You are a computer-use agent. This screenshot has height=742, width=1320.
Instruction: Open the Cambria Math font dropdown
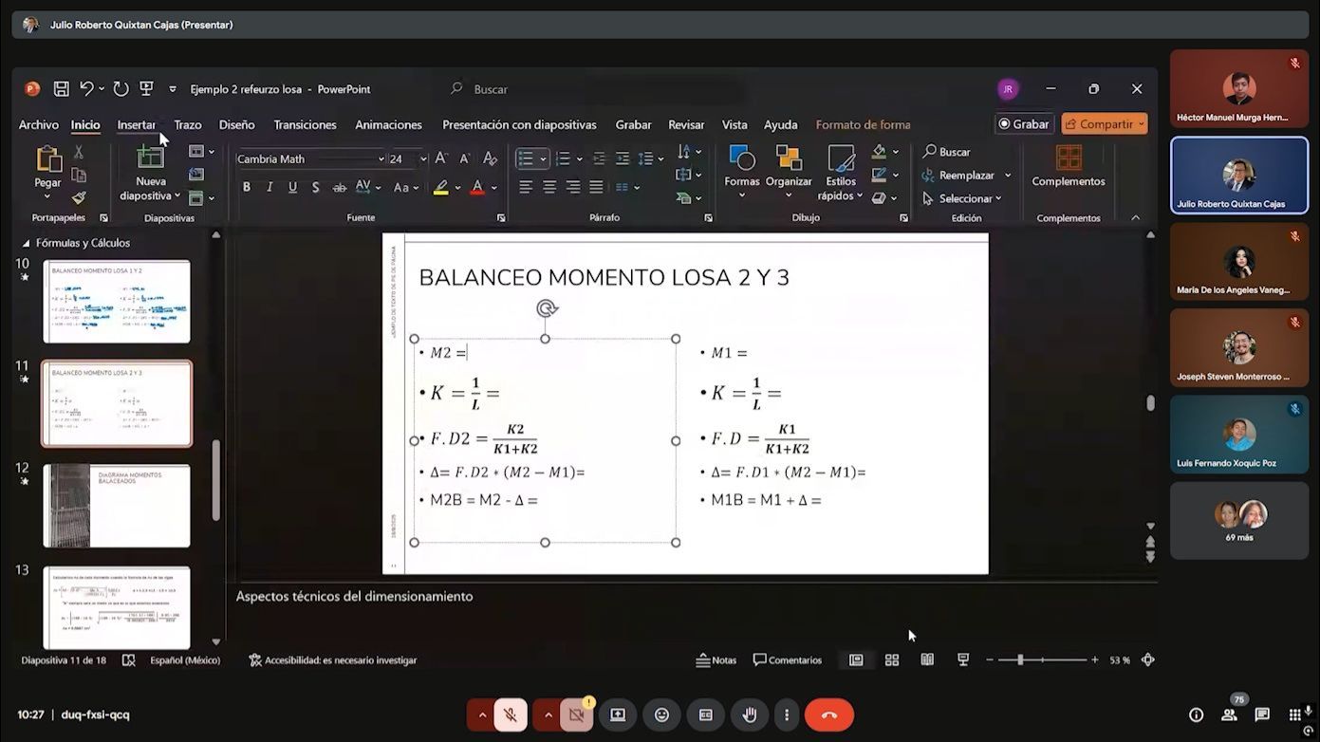[381, 159]
